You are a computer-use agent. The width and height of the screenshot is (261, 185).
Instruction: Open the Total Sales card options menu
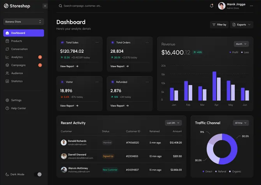(x=97, y=42)
